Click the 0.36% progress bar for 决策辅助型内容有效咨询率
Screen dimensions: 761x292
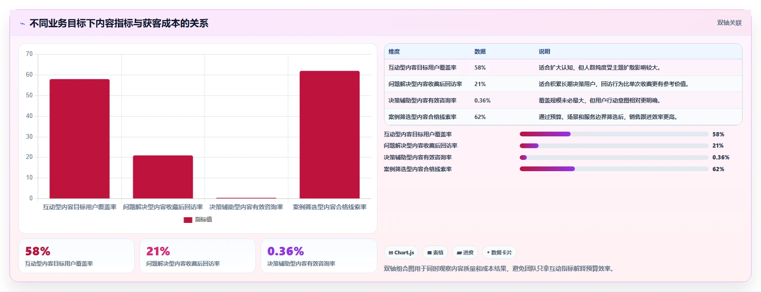(614, 158)
